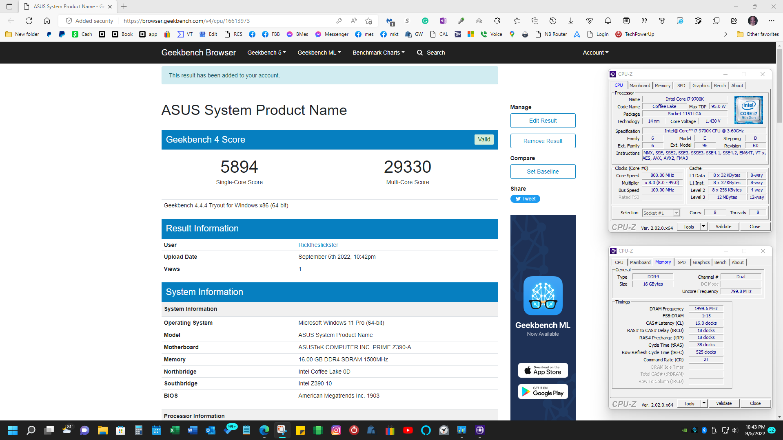Click Edit Result button
The image size is (783, 440).
click(x=543, y=121)
